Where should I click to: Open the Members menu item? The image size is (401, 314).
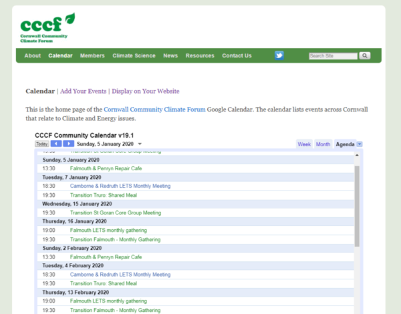[x=92, y=55]
